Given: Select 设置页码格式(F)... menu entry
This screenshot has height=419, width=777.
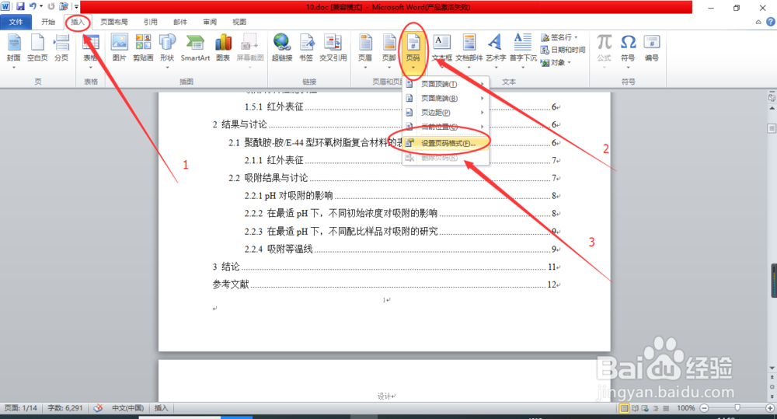Looking at the screenshot, I should (445, 143).
